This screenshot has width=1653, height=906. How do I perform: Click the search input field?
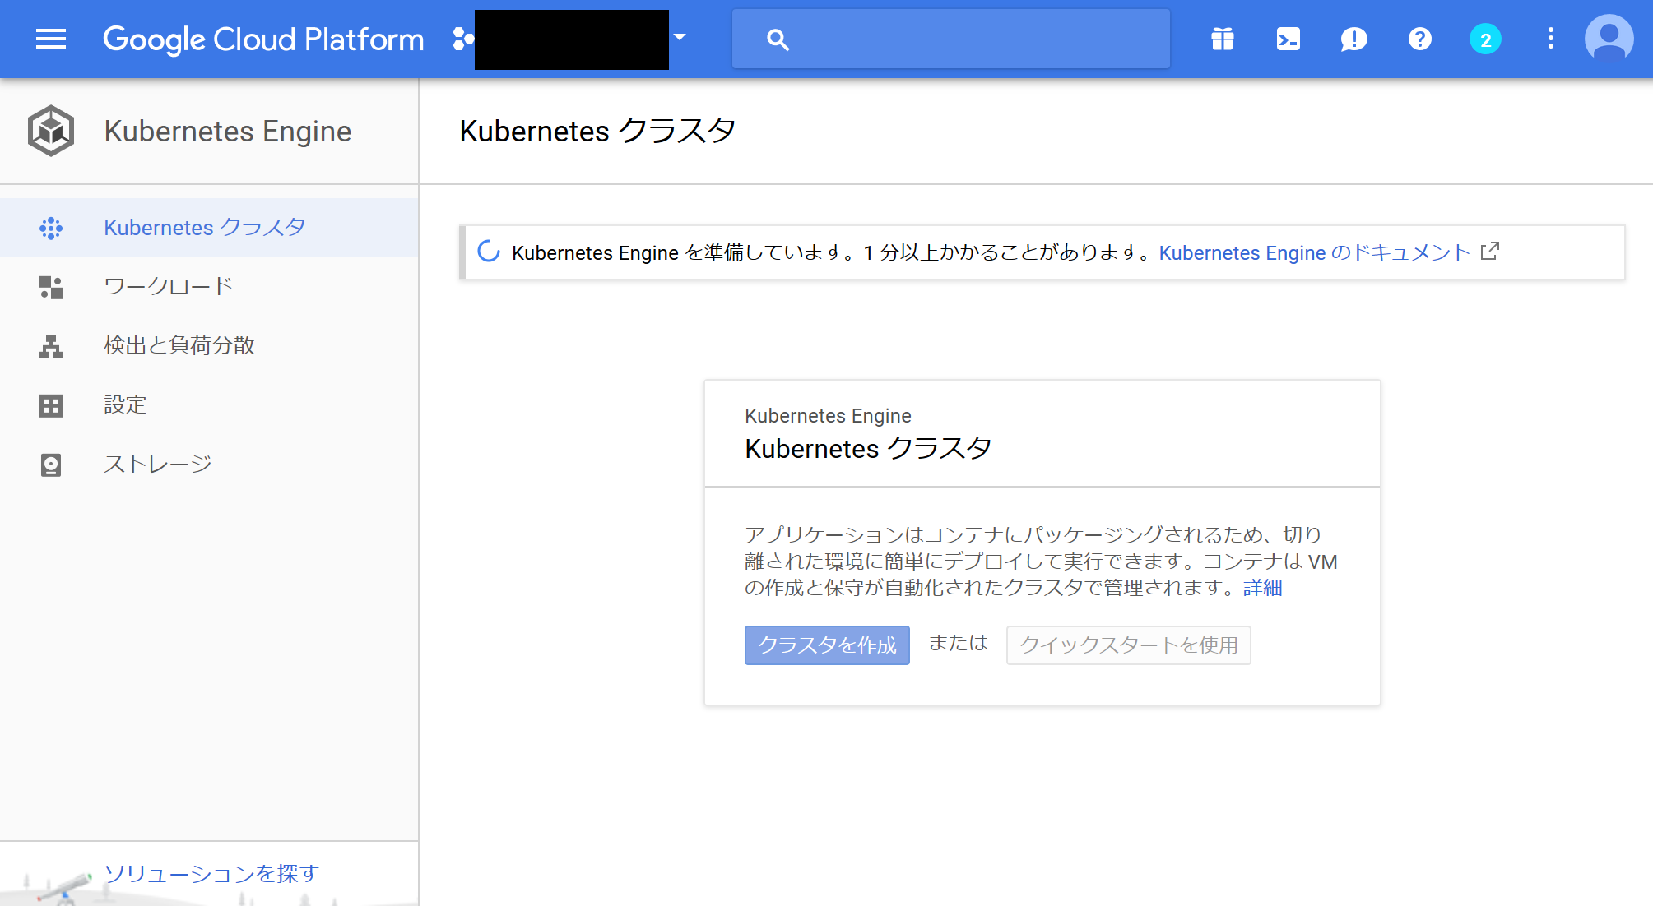click(x=950, y=39)
